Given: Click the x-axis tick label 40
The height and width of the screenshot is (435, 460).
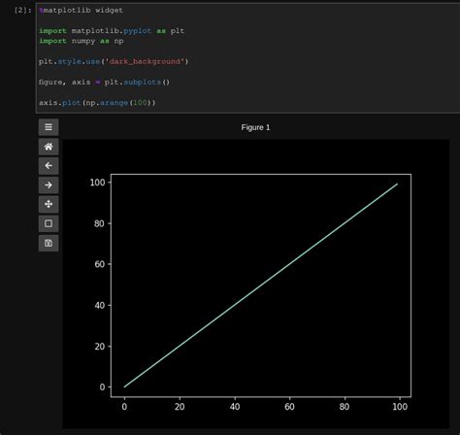Looking at the screenshot, I should [235, 407].
